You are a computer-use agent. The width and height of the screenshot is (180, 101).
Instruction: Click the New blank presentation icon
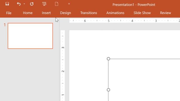pos(57,4)
